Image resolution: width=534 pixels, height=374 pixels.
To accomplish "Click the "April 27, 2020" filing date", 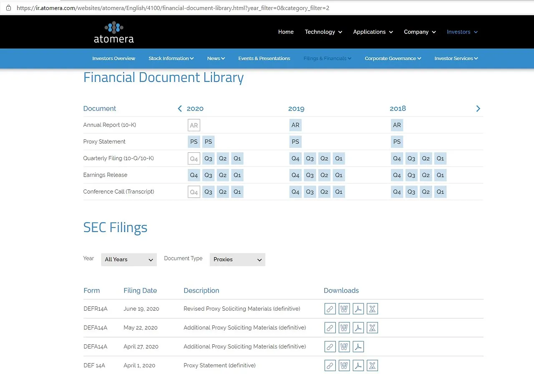I will click(x=141, y=346).
